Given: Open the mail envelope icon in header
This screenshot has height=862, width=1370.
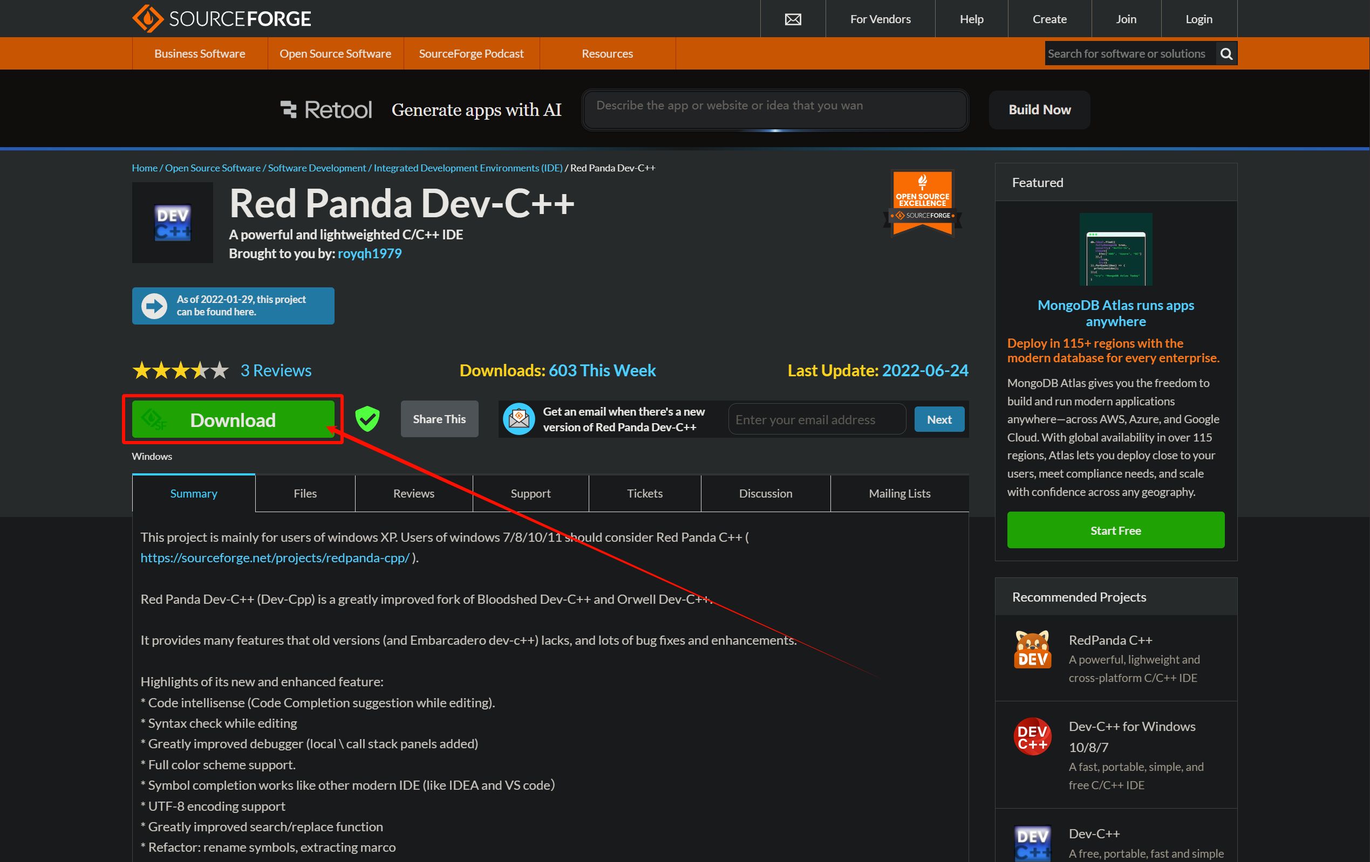Looking at the screenshot, I should (793, 19).
